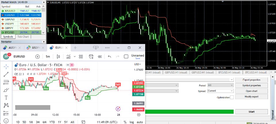Enable the Optimization checkbox in tester

[232, 97]
